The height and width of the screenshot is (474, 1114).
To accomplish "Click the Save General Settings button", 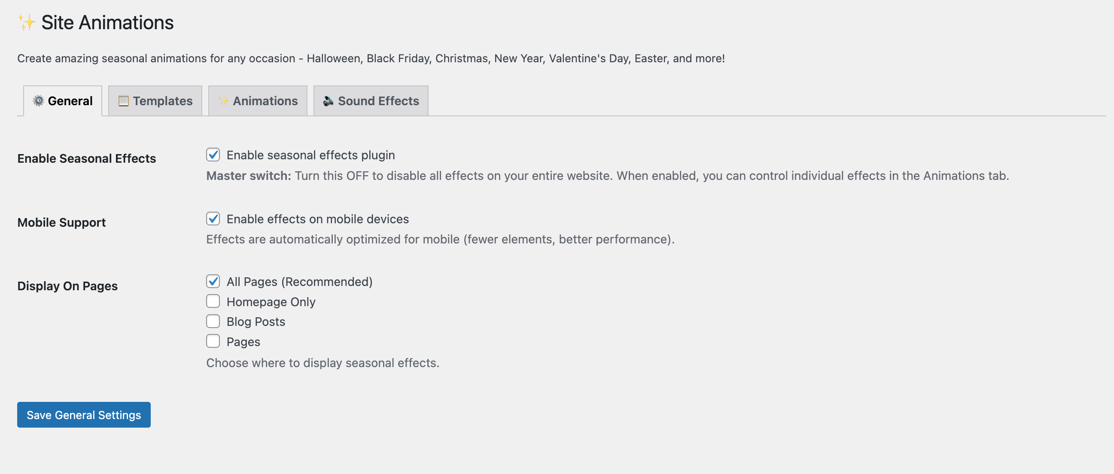I will click(x=83, y=415).
